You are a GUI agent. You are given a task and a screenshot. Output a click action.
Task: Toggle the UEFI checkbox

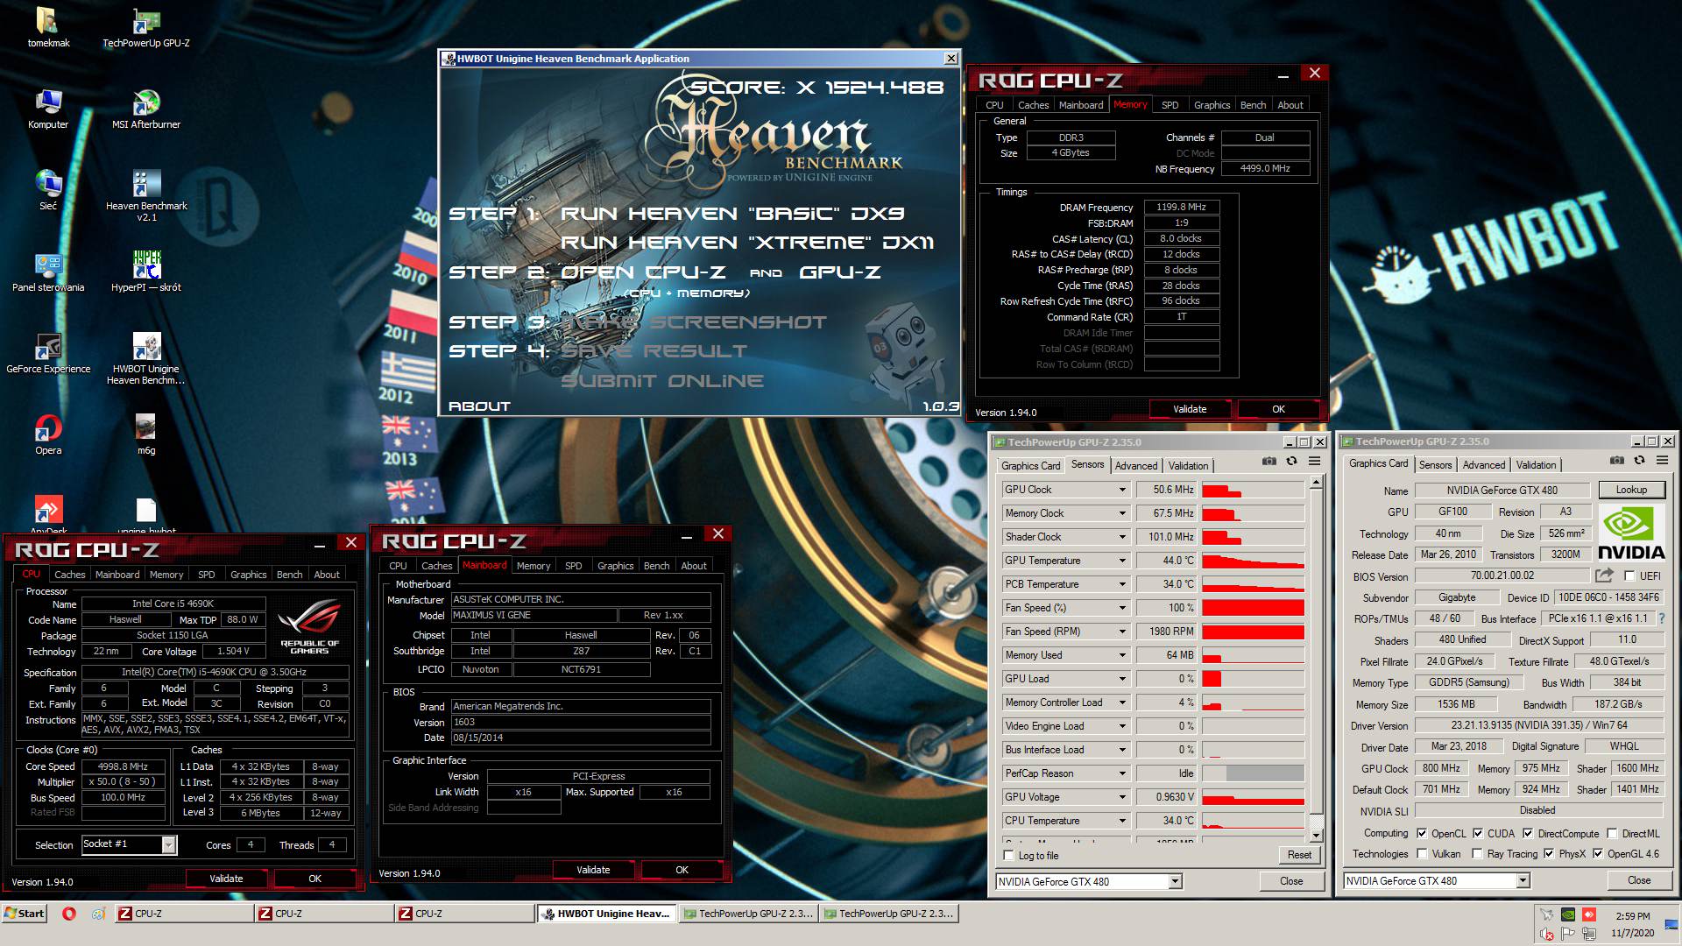1629,576
